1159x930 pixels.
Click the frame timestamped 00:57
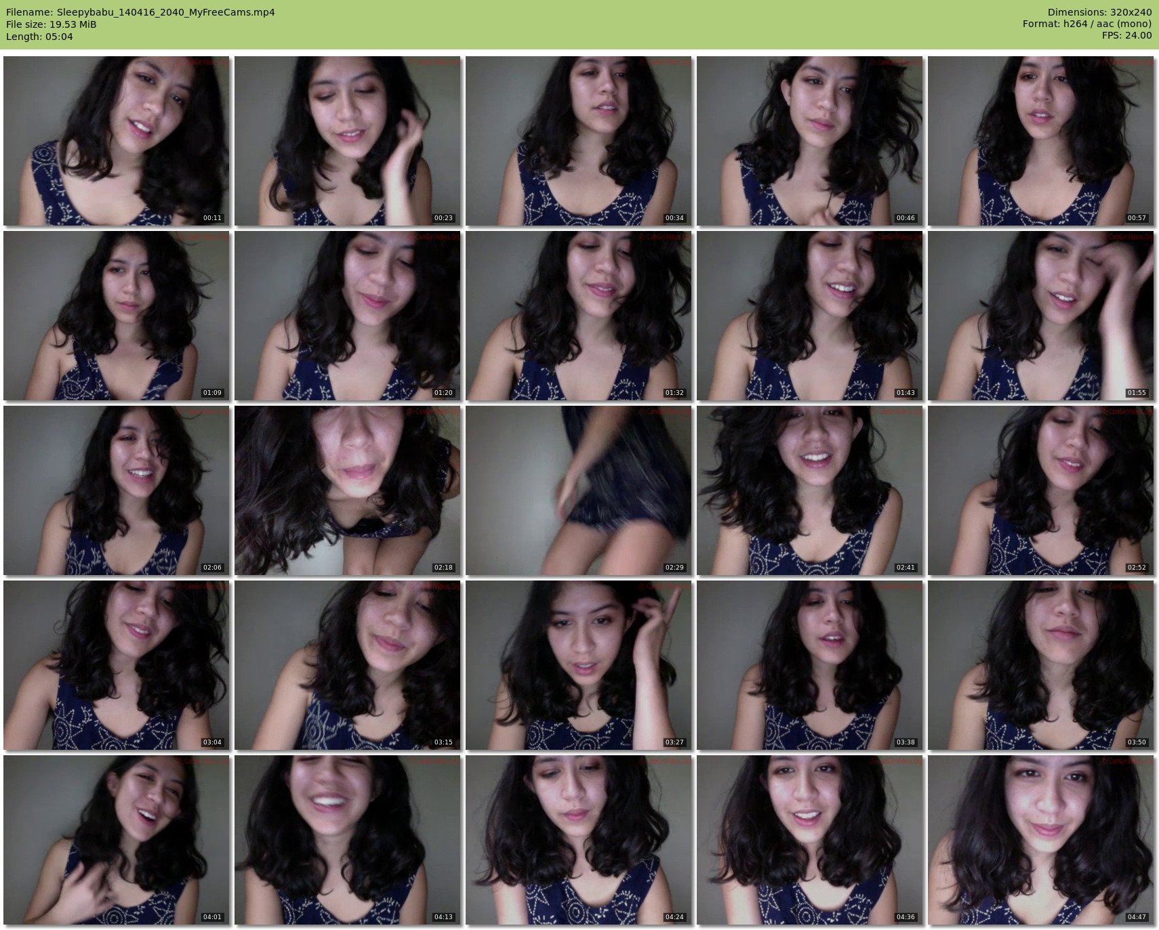point(1040,141)
